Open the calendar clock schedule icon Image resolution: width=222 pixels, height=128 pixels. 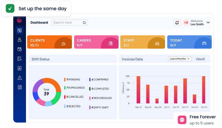[x=19, y=49]
